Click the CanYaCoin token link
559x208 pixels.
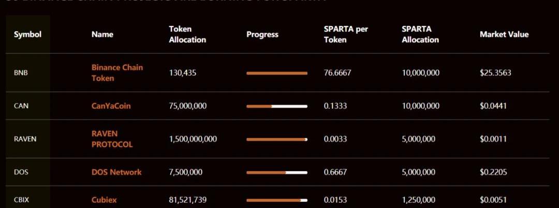tap(111, 106)
